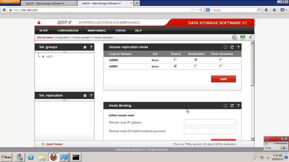Viewport: 289px width, 162px height.
Task: Open the SETUP menu
Action: [44, 31]
